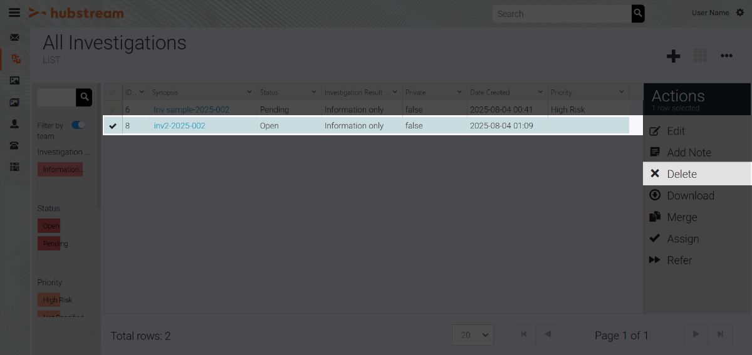Open the three-dots more options menu
Viewport: 752px width, 355px height.
pyautogui.click(x=726, y=56)
